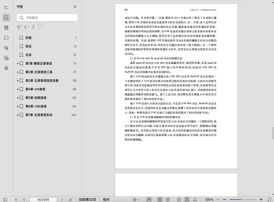
Task: Jump to 第6章 USB渗透
Action: point(36,106)
